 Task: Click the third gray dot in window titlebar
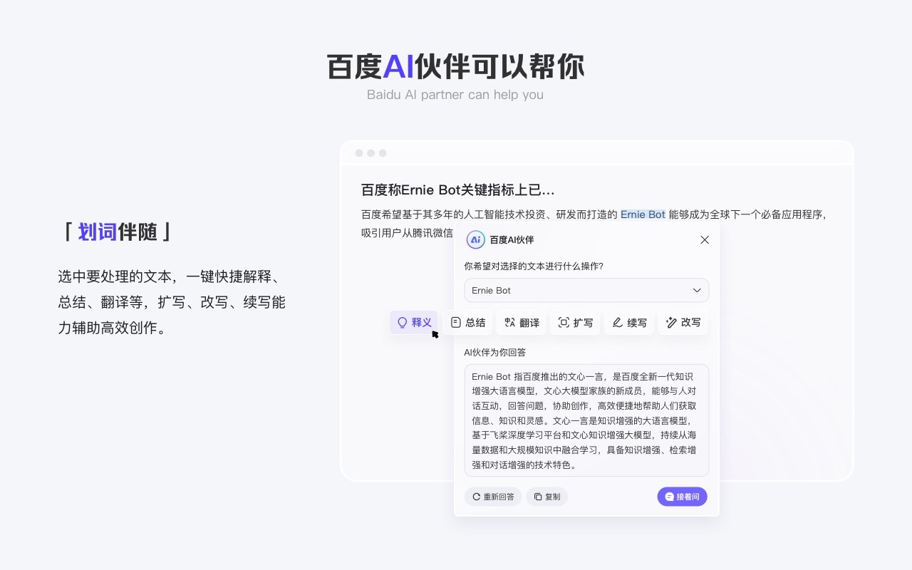[383, 153]
